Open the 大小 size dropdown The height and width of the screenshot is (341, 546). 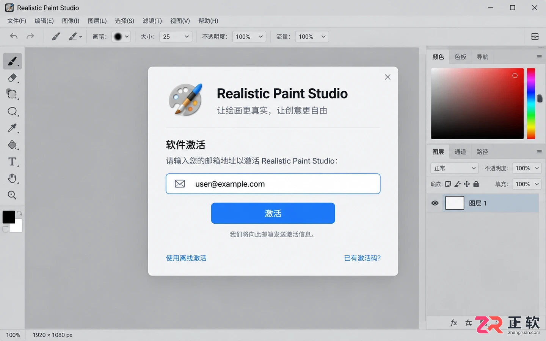click(x=176, y=37)
